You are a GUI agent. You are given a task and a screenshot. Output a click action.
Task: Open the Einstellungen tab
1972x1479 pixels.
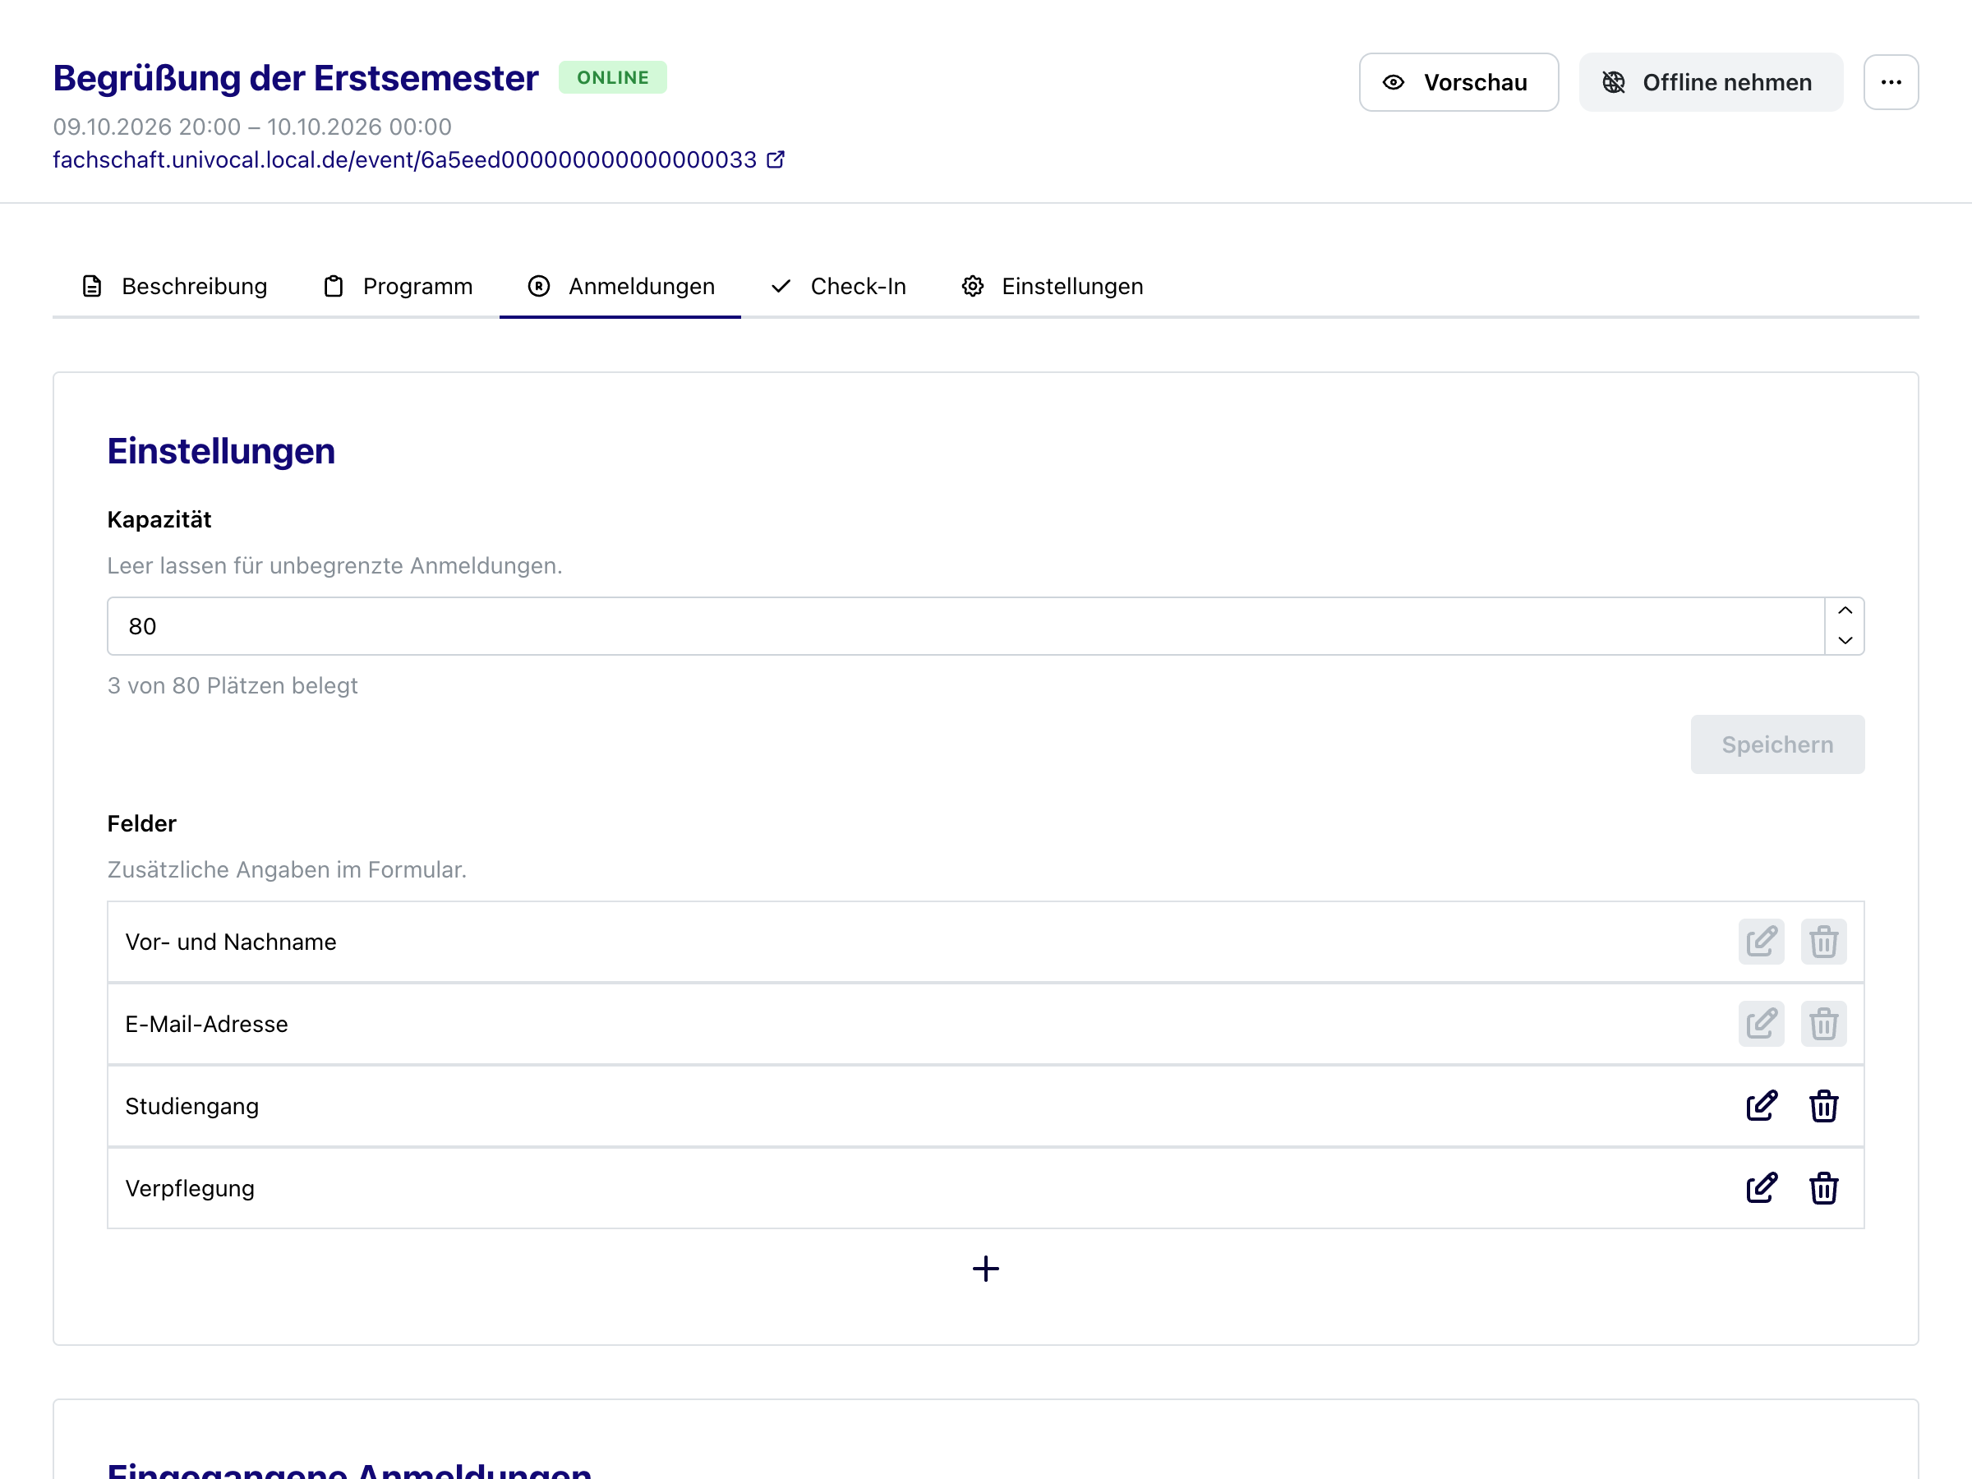click(x=1052, y=286)
